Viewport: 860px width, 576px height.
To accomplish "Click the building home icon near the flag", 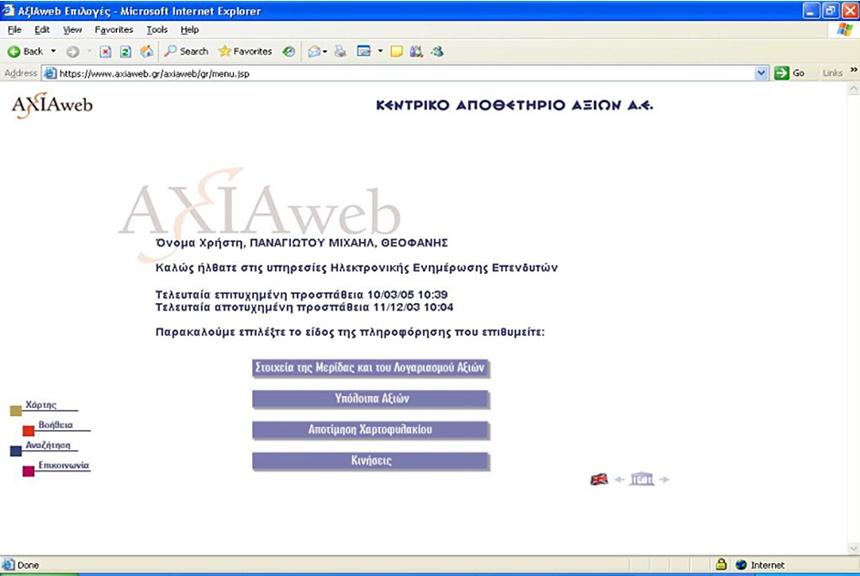I will coord(642,479).
